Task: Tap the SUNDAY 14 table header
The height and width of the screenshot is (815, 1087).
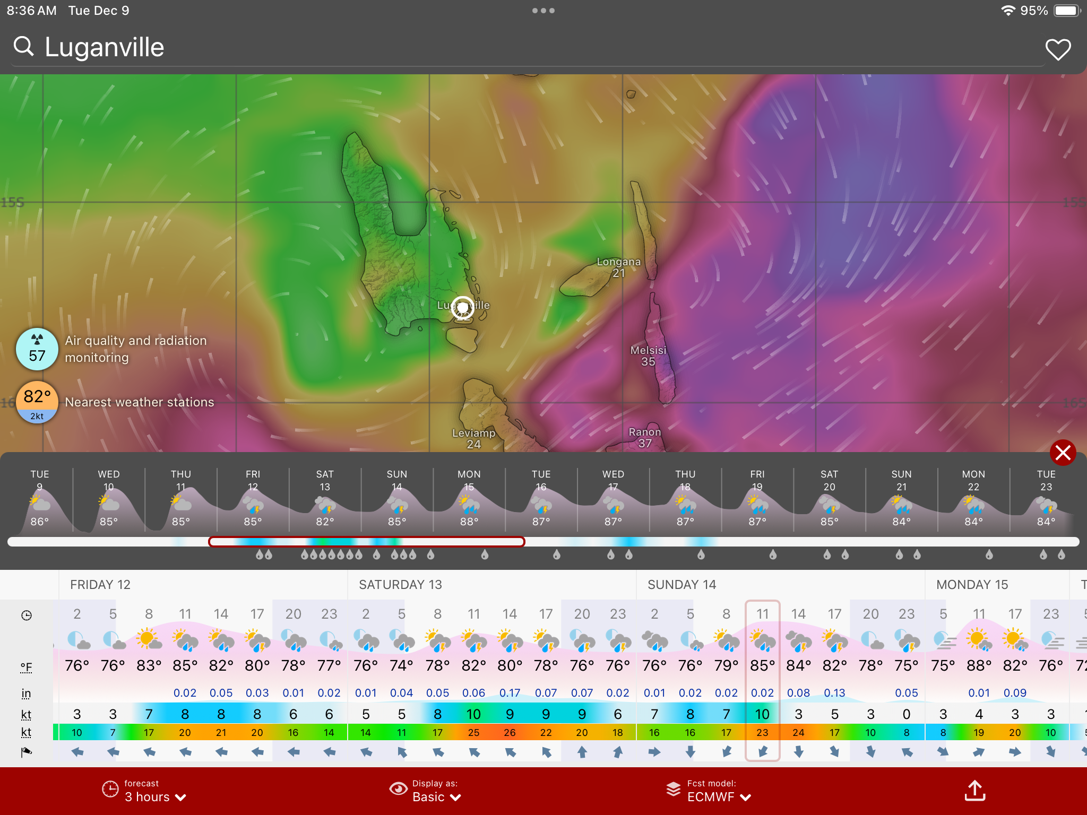Action: tap(681, 585)
